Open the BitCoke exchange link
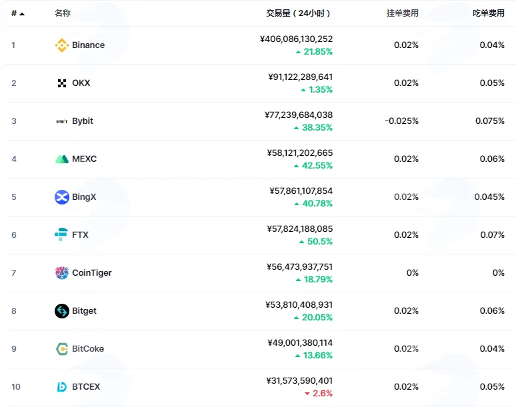 [x=88, y=349]
